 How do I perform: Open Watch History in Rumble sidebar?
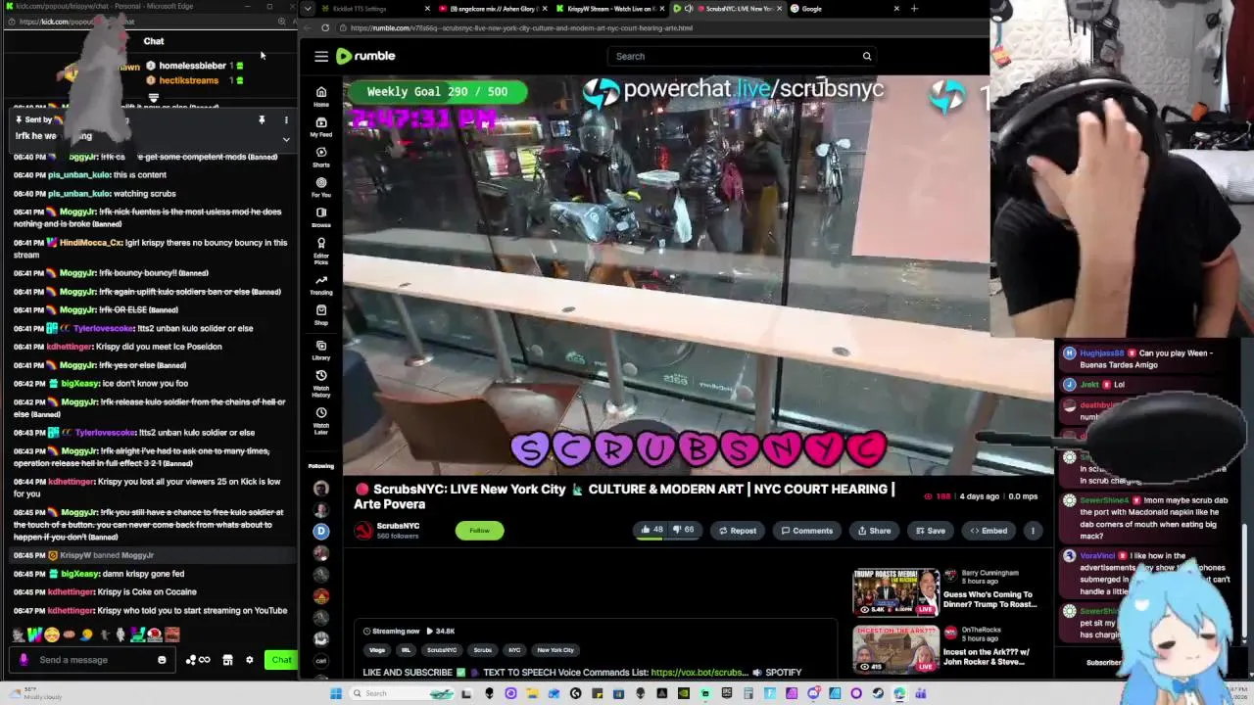pyautogui.click(x=320, y=385)
